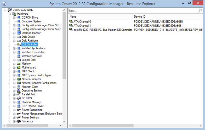Image resolution: width=205 pixels, height=130 pixels.
Task: Click details pane horizontal scroll right arrow
Action: (201, 126)
